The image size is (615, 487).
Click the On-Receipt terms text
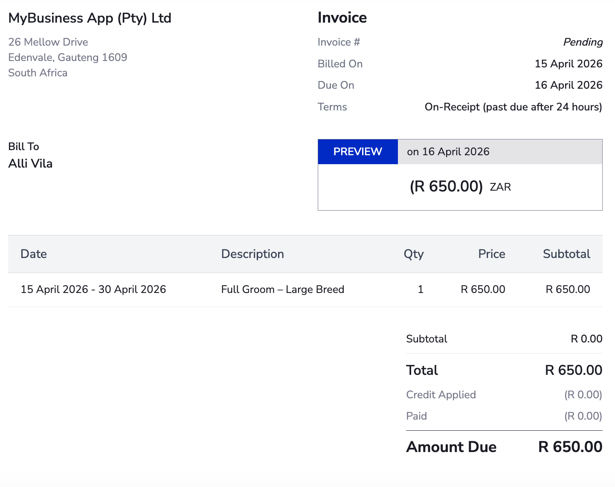(x=513, y=107)
